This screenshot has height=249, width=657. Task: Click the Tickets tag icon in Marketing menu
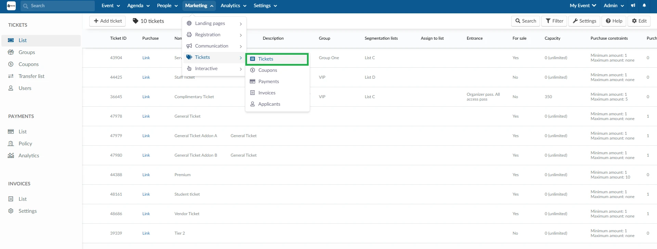coord(189,57)
